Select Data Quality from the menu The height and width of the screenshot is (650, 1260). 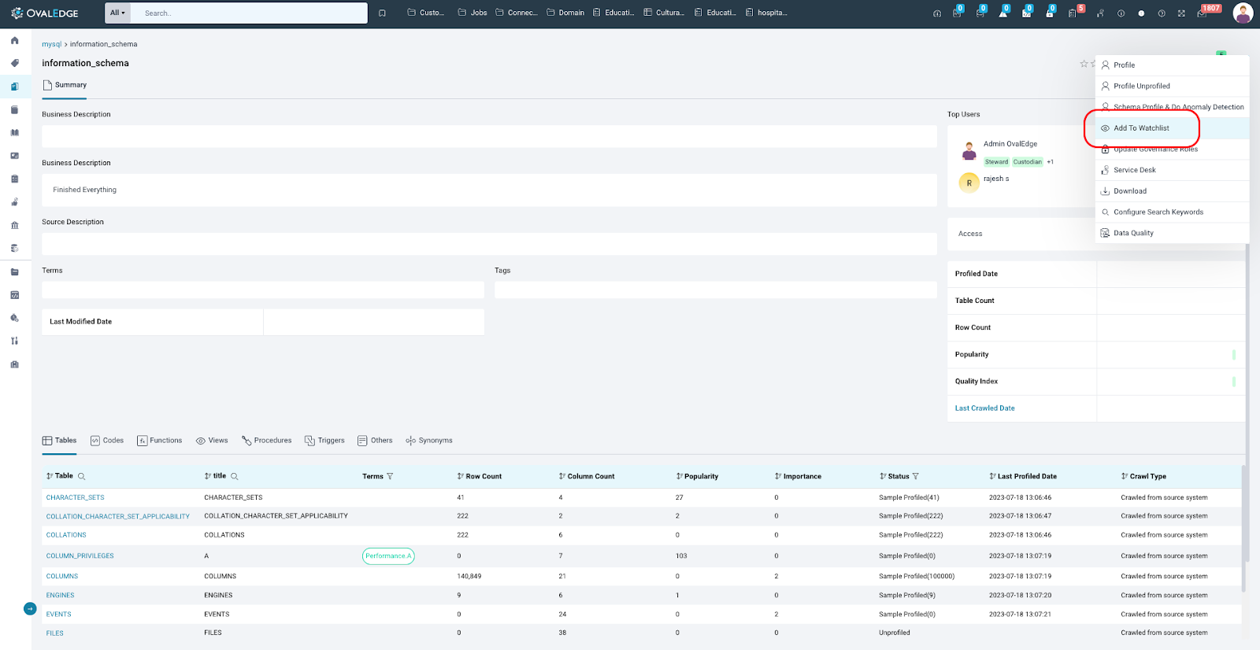(x=1172, y=233)
